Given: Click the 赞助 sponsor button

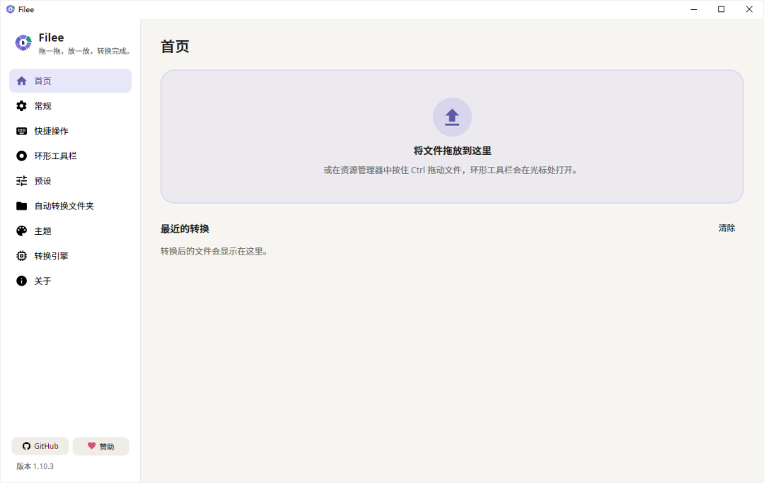Looking at the screenshot, I should click(x=101, y=446).
